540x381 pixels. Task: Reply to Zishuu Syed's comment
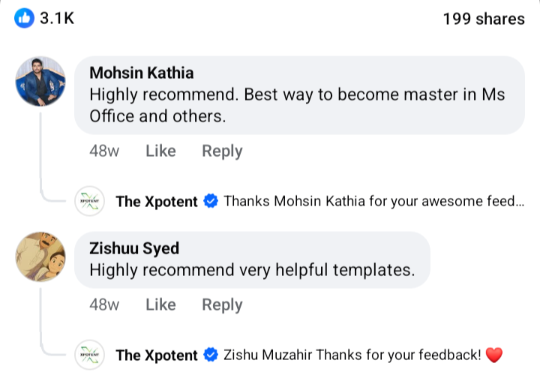pyautogui.click(x=222, y=304)
